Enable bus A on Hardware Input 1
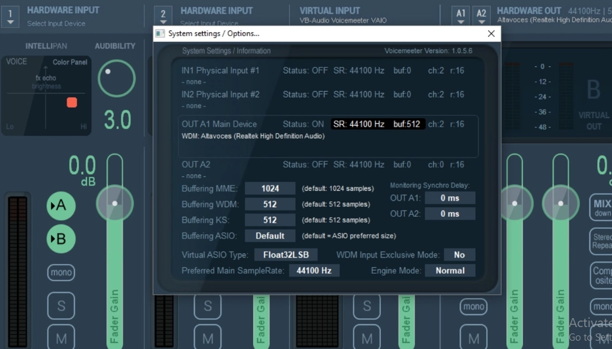The width and height of the screenshot is (612, 349). [61, 206]
